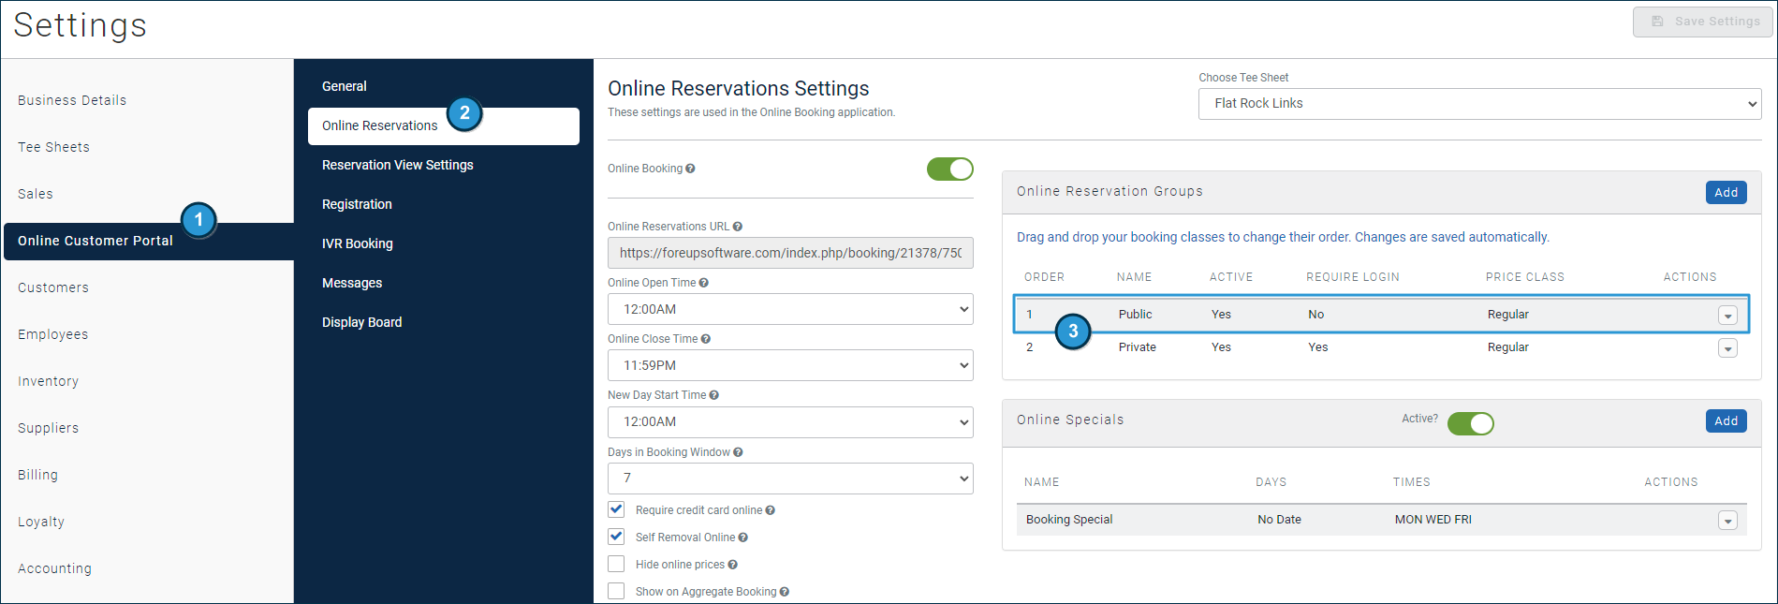Select Online Customer Portal section
This screenshot has width=1778, height=604.
pyautogui.click(x=149, y=242)
